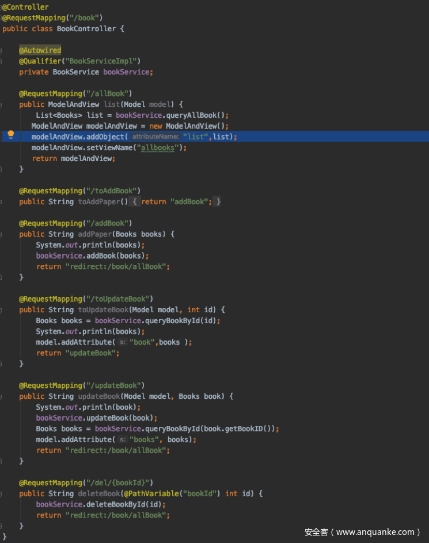Click the yellow lightbulb quick-fix icon
Screen dimensions: 429x543
[10, 136]
